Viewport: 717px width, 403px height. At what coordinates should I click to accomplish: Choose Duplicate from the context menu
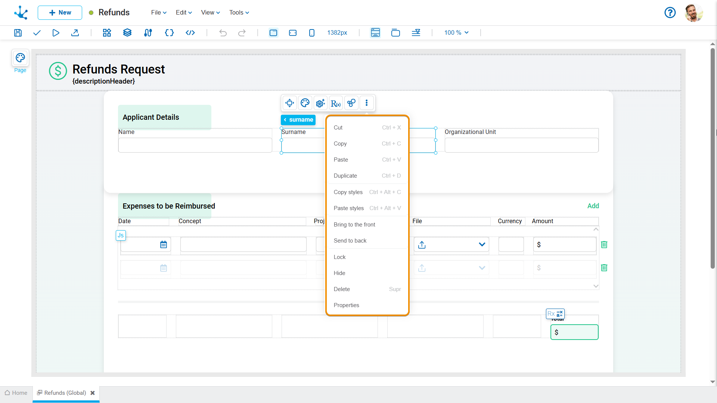[345, 176]
